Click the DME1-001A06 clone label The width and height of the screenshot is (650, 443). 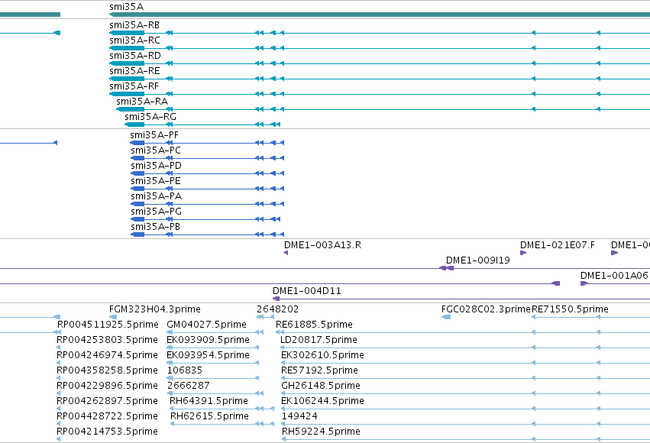pyautogui.click(x=614, y=276)
